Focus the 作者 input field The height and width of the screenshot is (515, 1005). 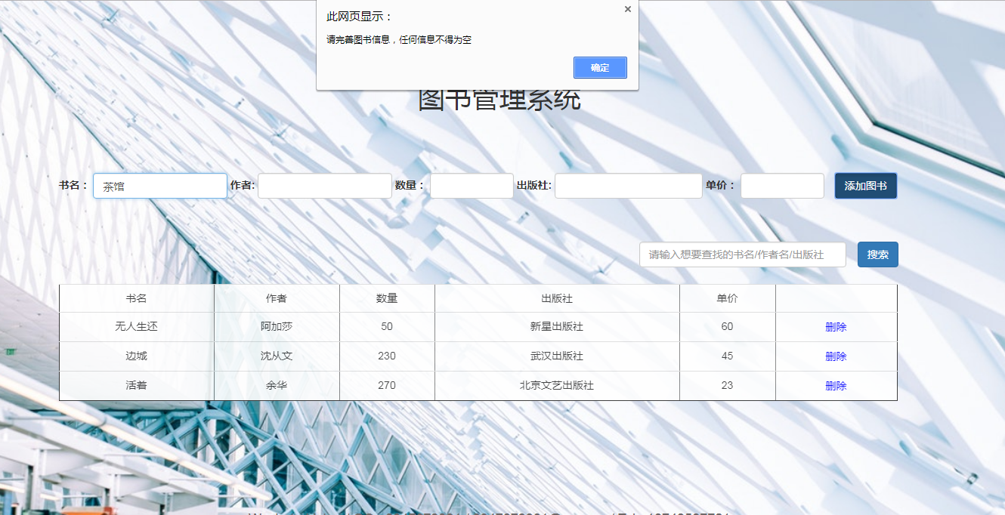pos(325,186)
